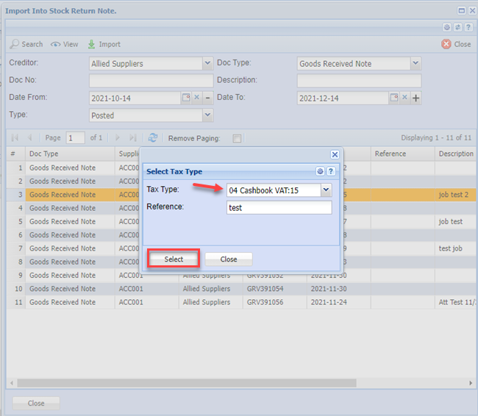Clear the Date From field
Viewport: 478px width, 416px height.
pyautogui.click(x=196, y=98)
